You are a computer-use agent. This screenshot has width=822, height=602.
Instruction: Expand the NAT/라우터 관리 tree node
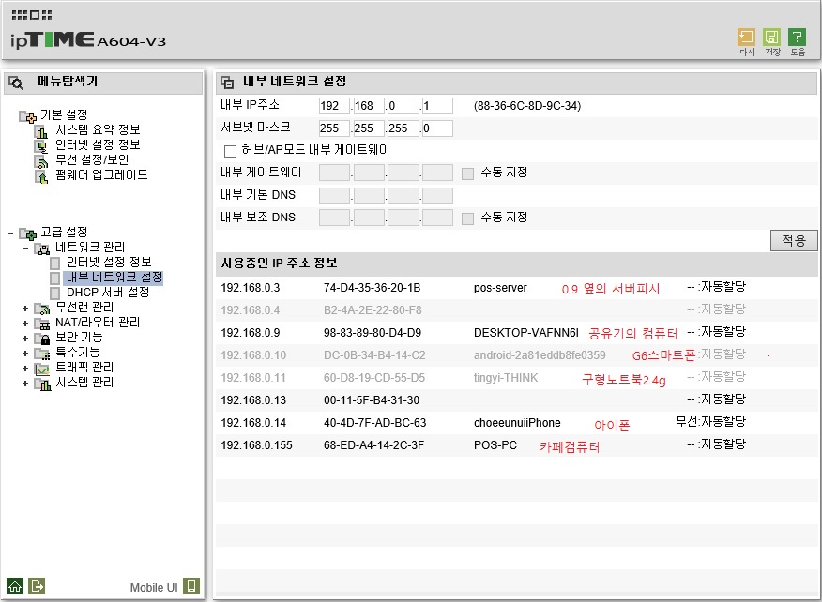click(x=24, y=324)
